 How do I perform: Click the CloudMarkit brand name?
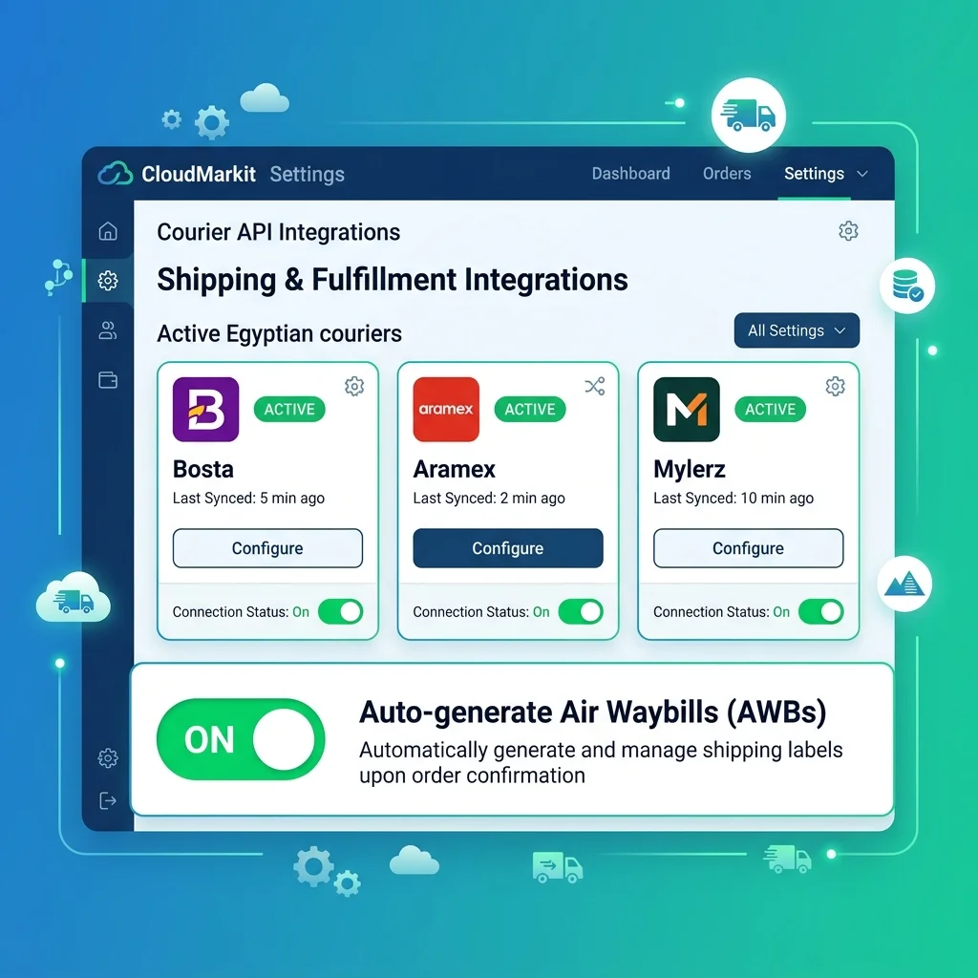click(199, 174)
